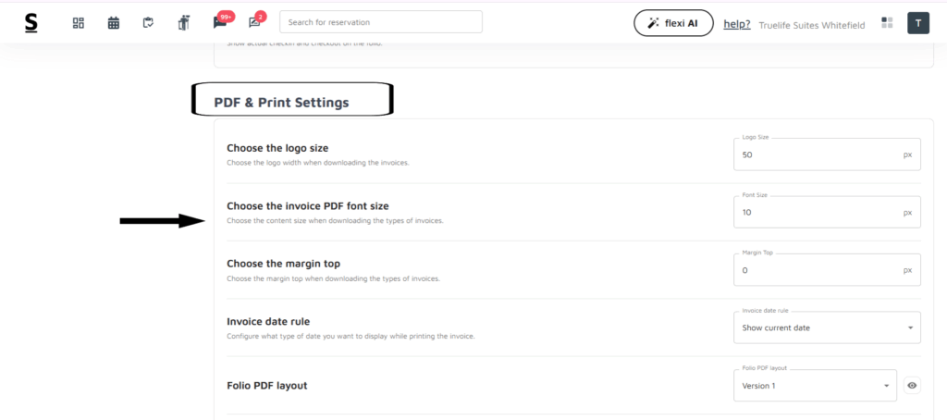Click the help? link

tap(736, 24)
